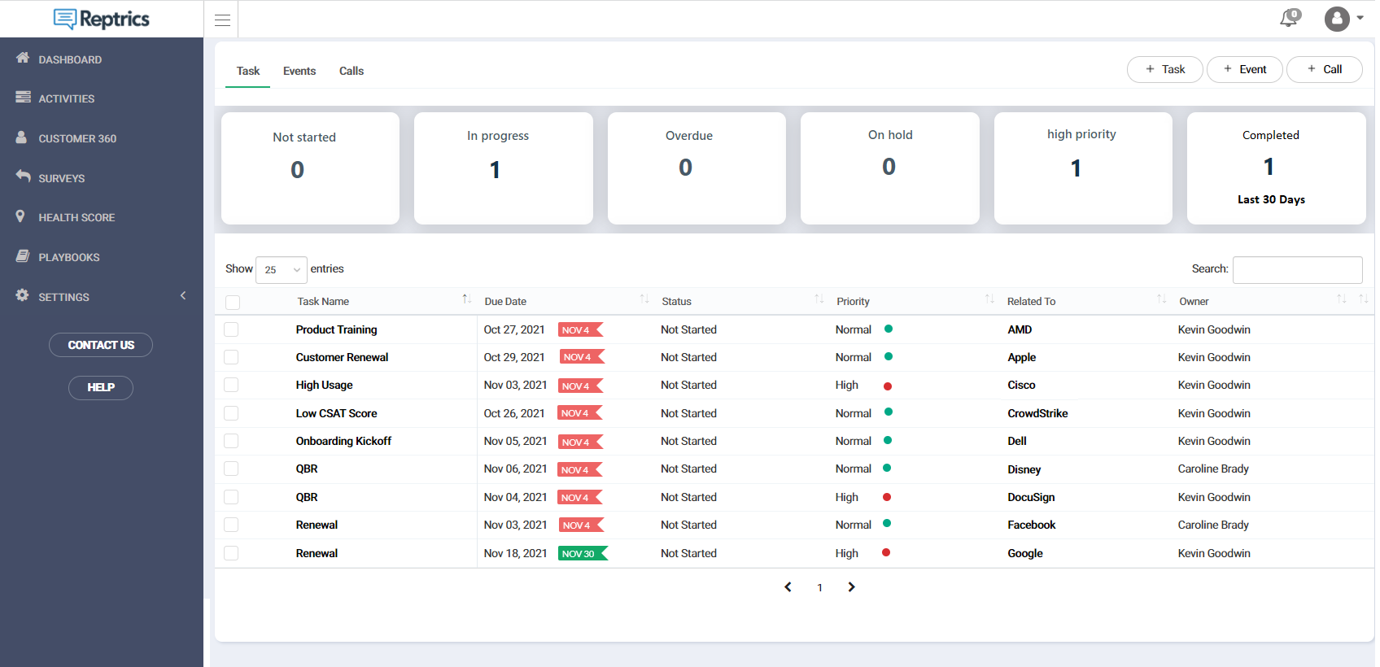
Task: Select the checkbox for High Usage task
Action: coord(232,385)
